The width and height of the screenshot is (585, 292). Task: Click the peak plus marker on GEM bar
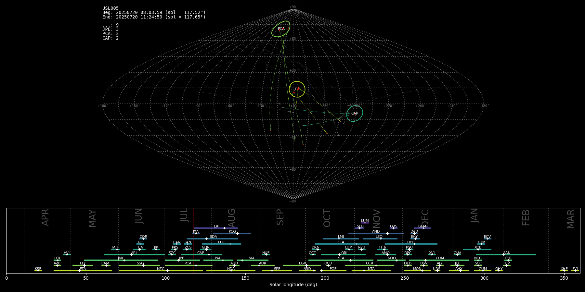click(424, 228)
